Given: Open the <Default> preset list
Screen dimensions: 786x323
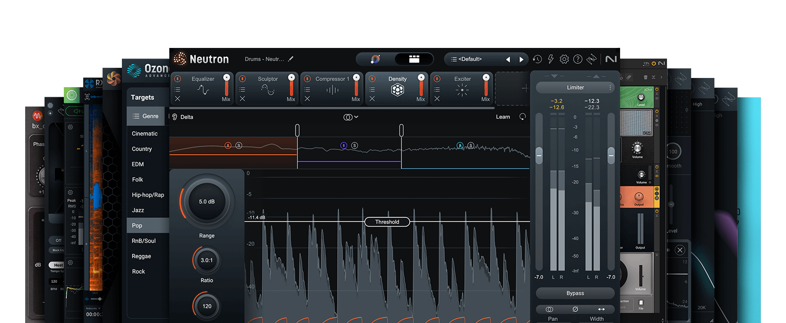Looking at the screenshot, I should [x=471, y=59].
